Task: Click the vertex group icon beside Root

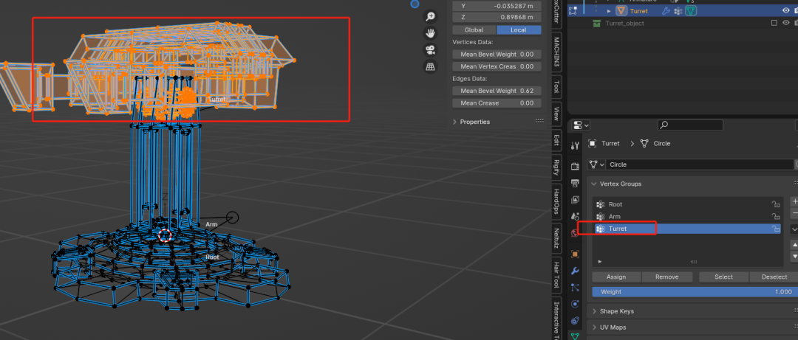Action: point(601,204)
